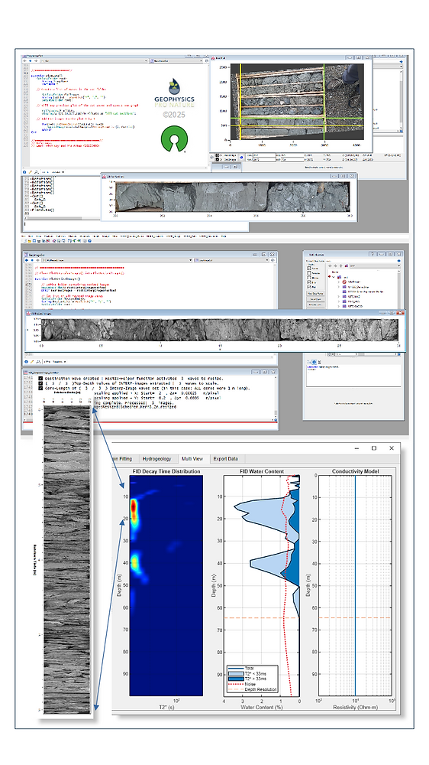Click the long grayscale resized core image
Viewport: 429px width, 765px height.
coord(219,329)
